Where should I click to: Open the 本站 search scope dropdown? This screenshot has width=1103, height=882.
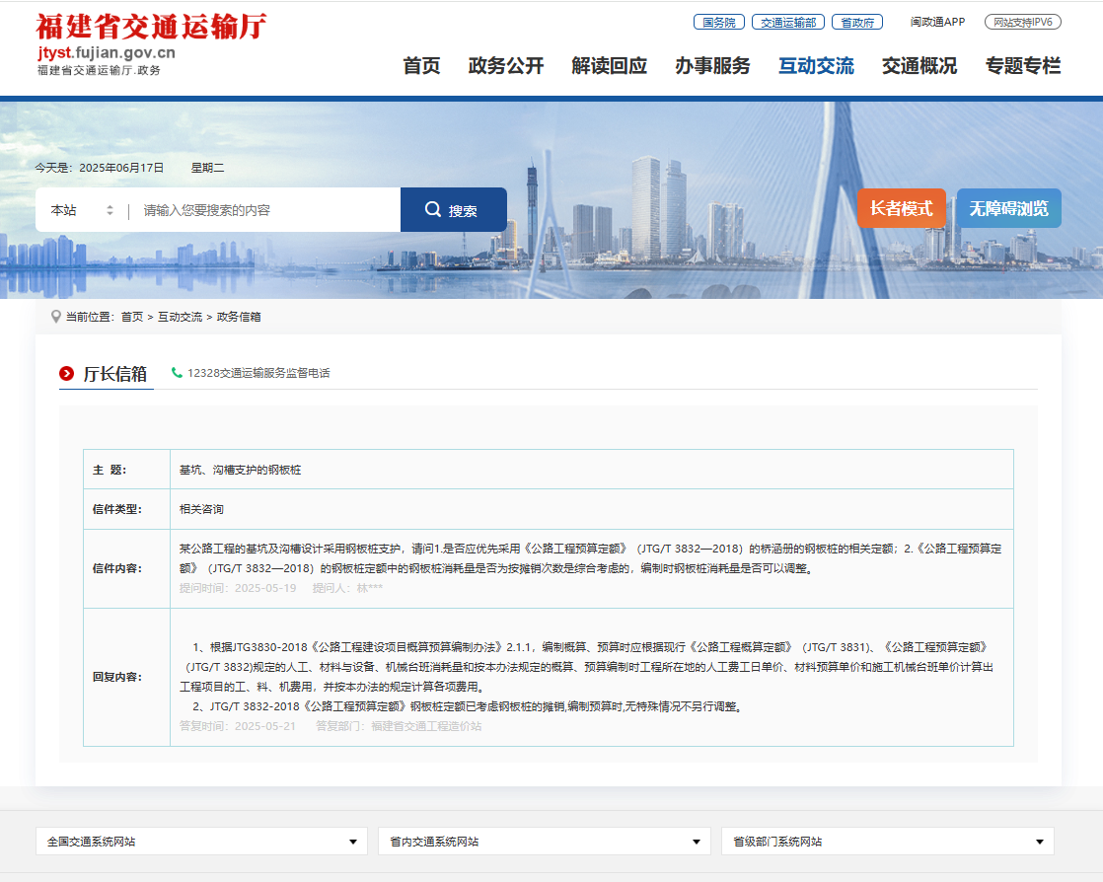click(82, 210)
